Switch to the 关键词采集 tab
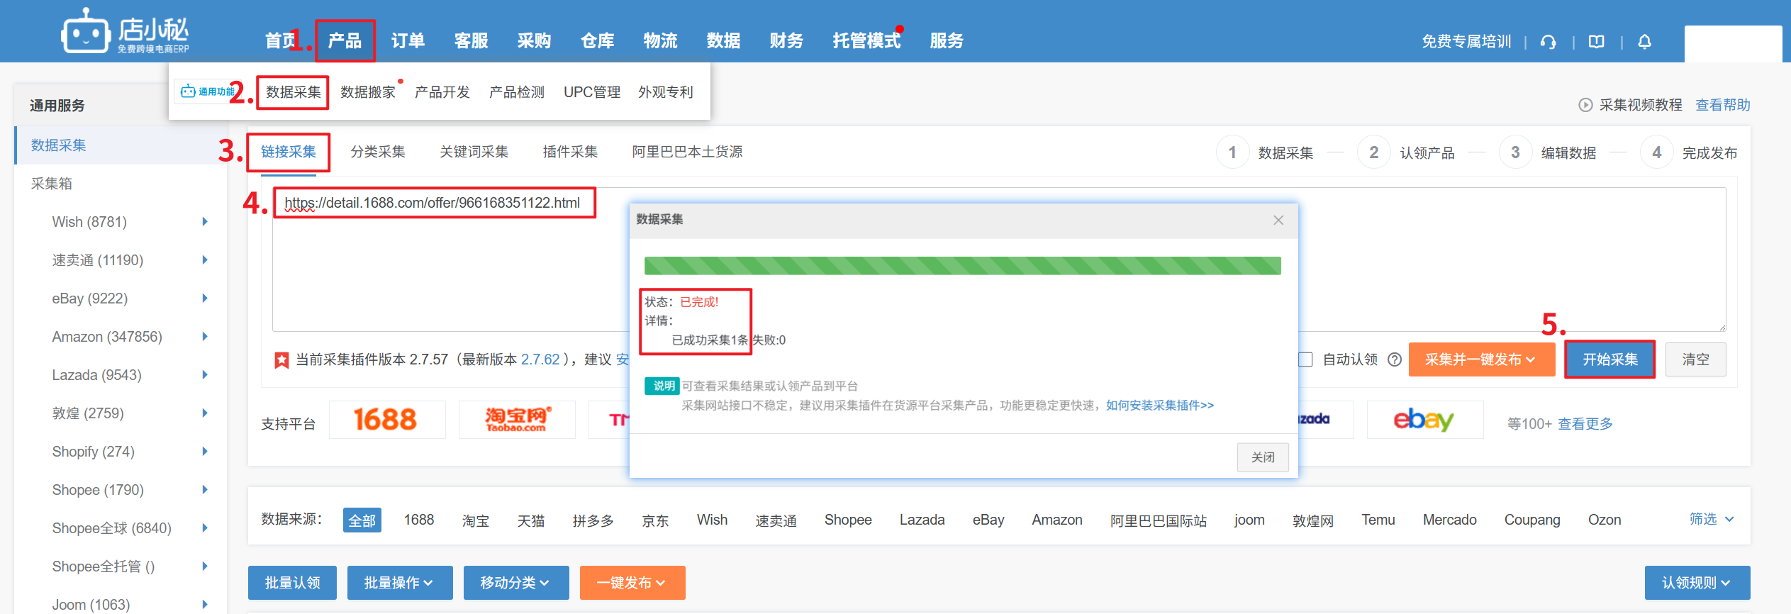 pos(474,152)
